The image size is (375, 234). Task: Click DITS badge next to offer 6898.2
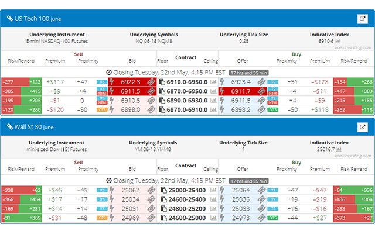point(272,110)
